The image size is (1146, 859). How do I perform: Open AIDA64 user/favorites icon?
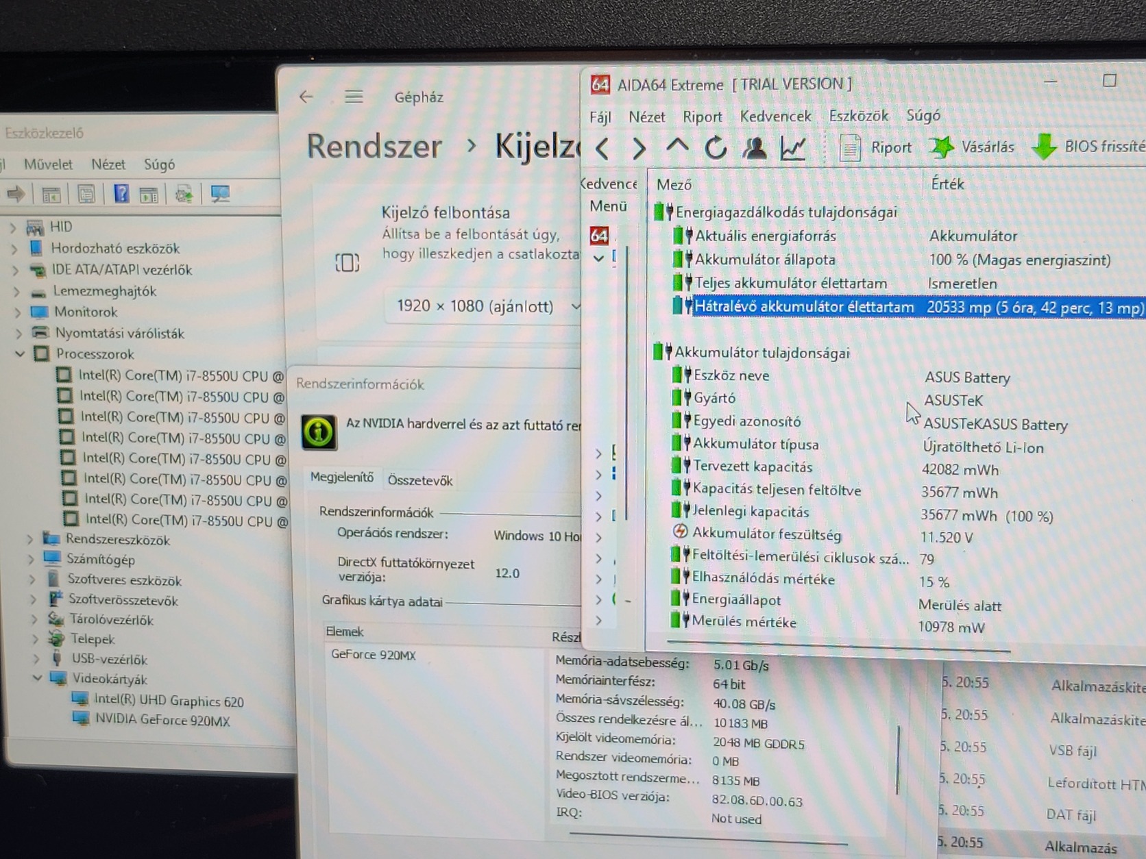755,148
